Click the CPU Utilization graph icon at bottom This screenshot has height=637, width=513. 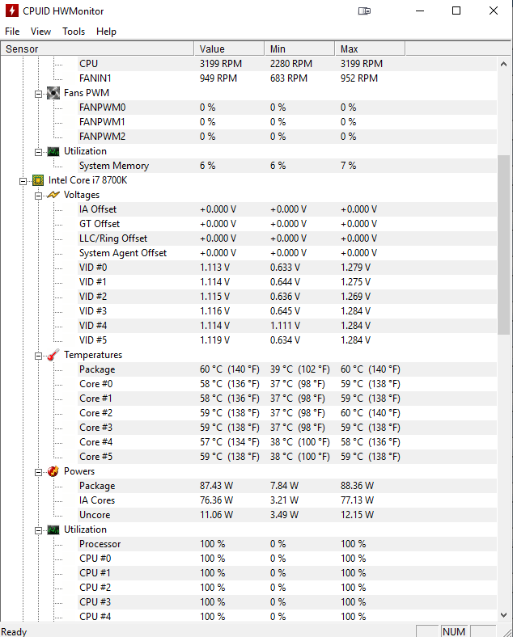(x=53, y=529)
